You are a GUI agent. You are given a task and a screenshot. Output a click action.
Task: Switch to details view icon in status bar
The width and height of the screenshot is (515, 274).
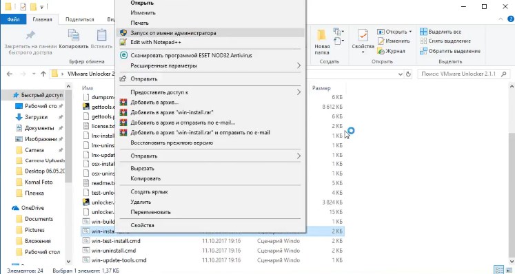click(498, 270)
